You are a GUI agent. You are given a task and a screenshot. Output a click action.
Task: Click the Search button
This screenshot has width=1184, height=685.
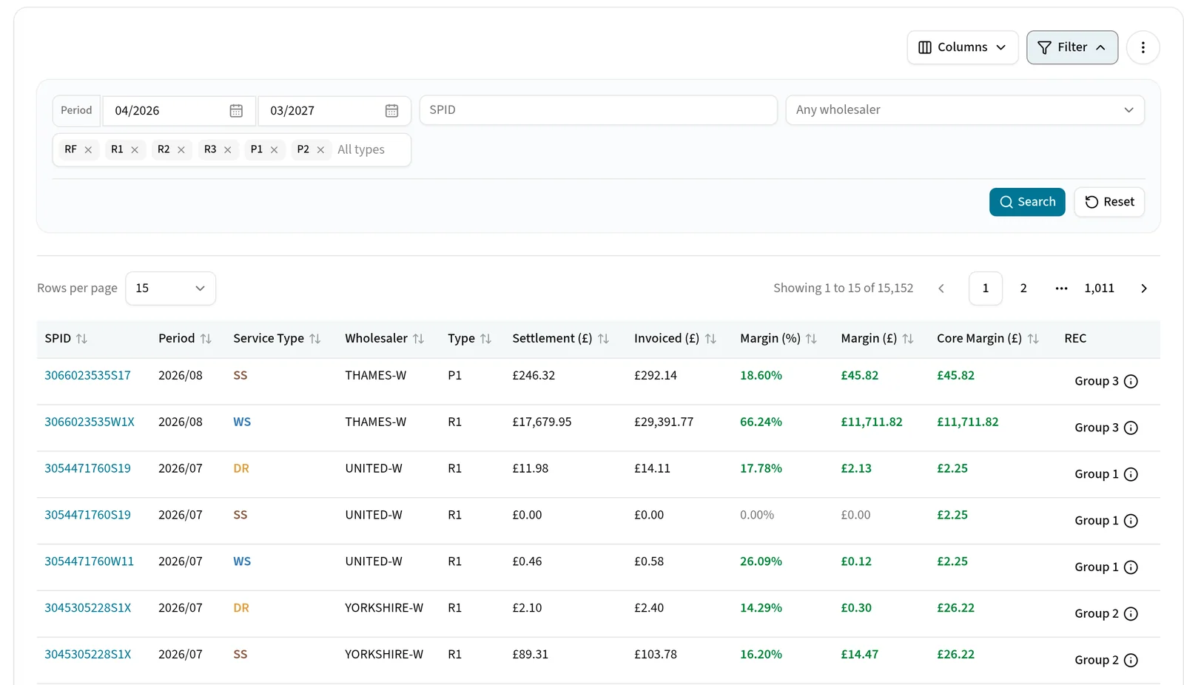(1027, 202)
